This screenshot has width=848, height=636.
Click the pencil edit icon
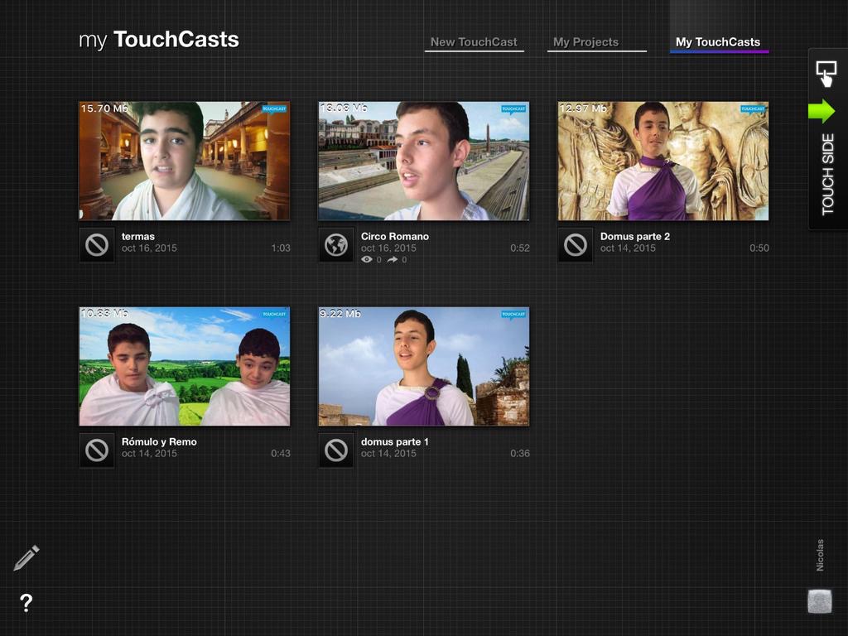point(26,558)
